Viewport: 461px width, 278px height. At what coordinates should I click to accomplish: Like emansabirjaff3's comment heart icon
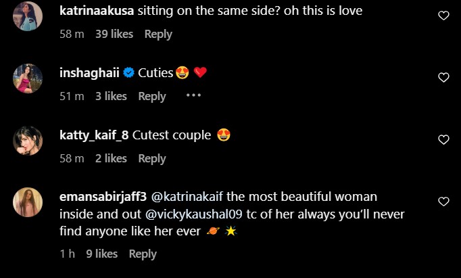[443, 202]
